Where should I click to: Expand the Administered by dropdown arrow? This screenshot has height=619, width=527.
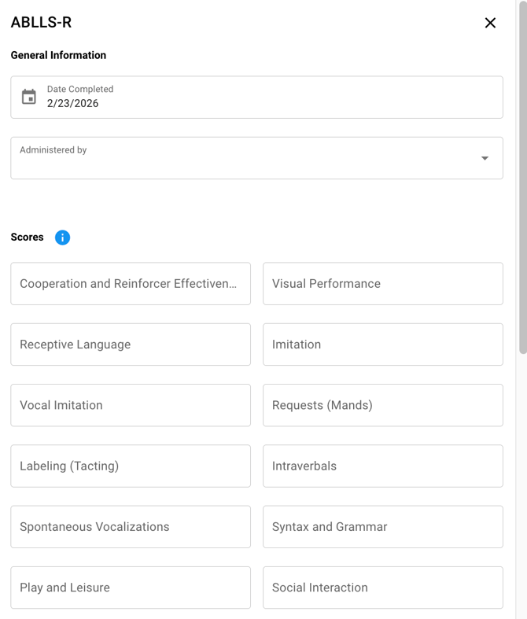485,158
